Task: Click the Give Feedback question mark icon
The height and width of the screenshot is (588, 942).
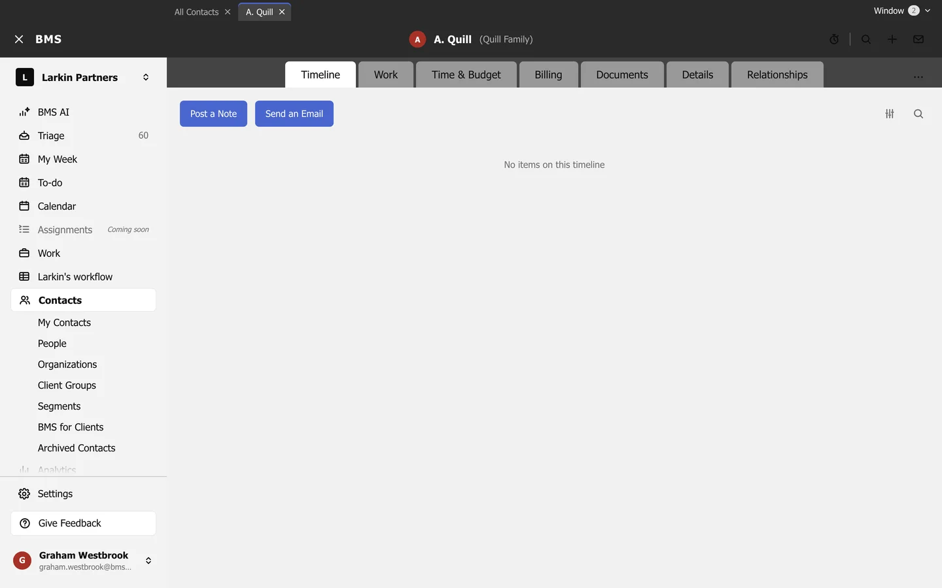Action: [25, 523]
